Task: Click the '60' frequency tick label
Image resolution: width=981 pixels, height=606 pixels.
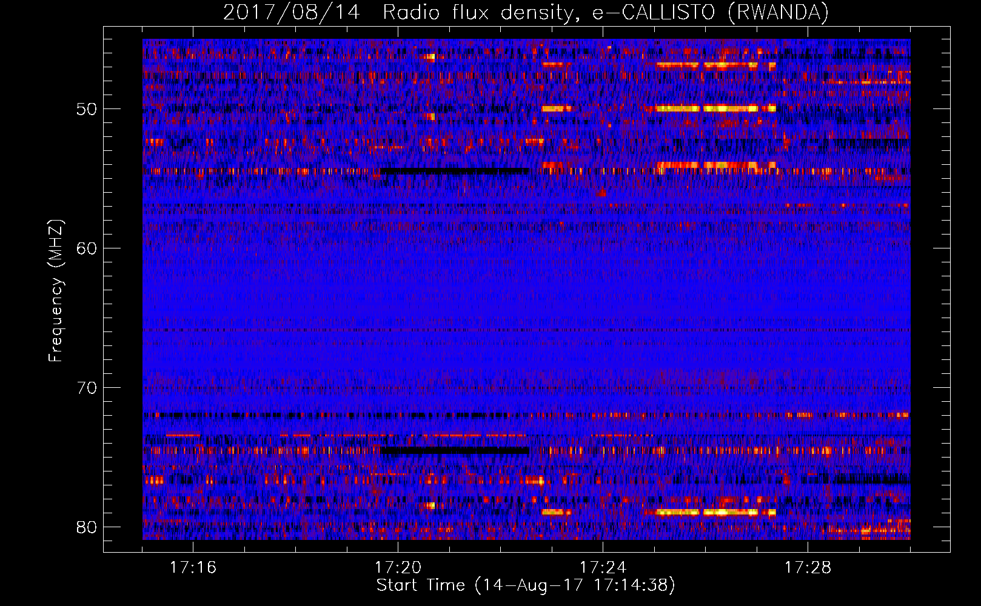Action: point(87,248)
